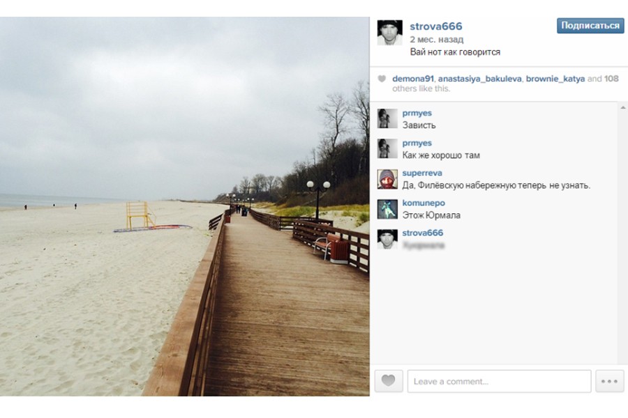Click the small grey heart next to likes list
The height and width of the screenshot is (418, 628).
click(382, 79)
